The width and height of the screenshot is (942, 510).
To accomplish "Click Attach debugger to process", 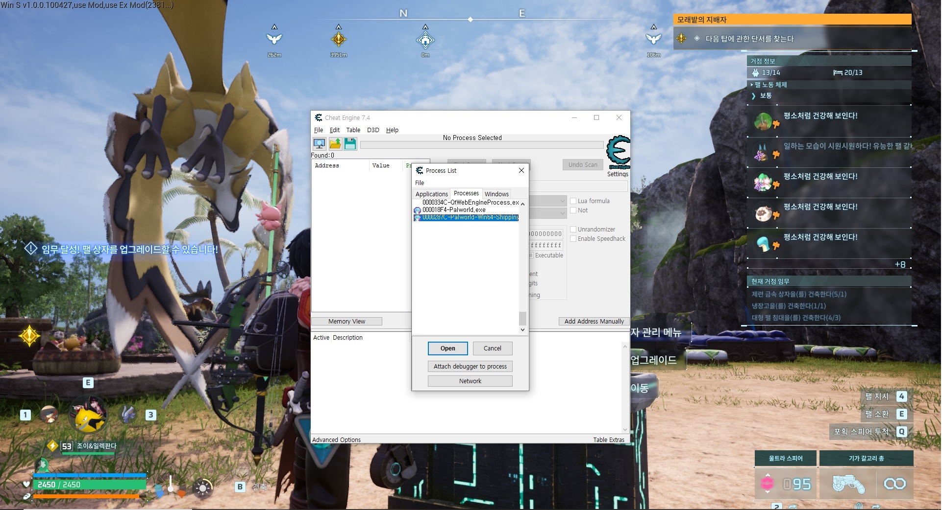I will click(x=470, y=366).
